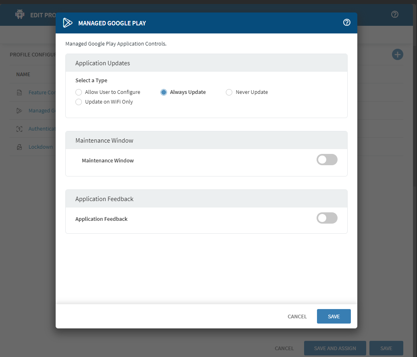The image size is (417, 357).
Task: Click the help icon in Managed Google Play header
Action: [346, 23]
